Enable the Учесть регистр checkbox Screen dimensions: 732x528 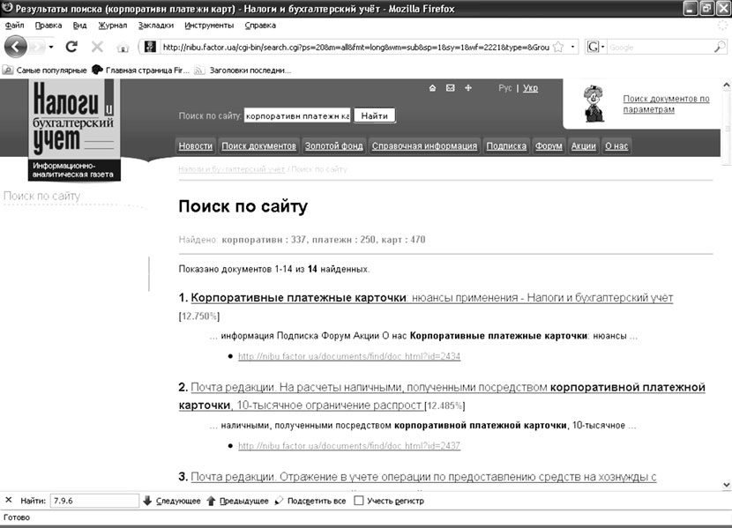[x=358, y=501]
